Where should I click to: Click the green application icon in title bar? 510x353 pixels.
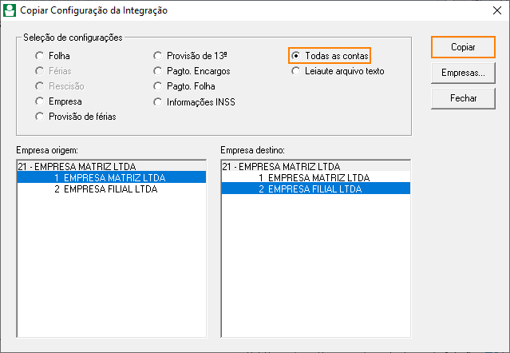10,10
